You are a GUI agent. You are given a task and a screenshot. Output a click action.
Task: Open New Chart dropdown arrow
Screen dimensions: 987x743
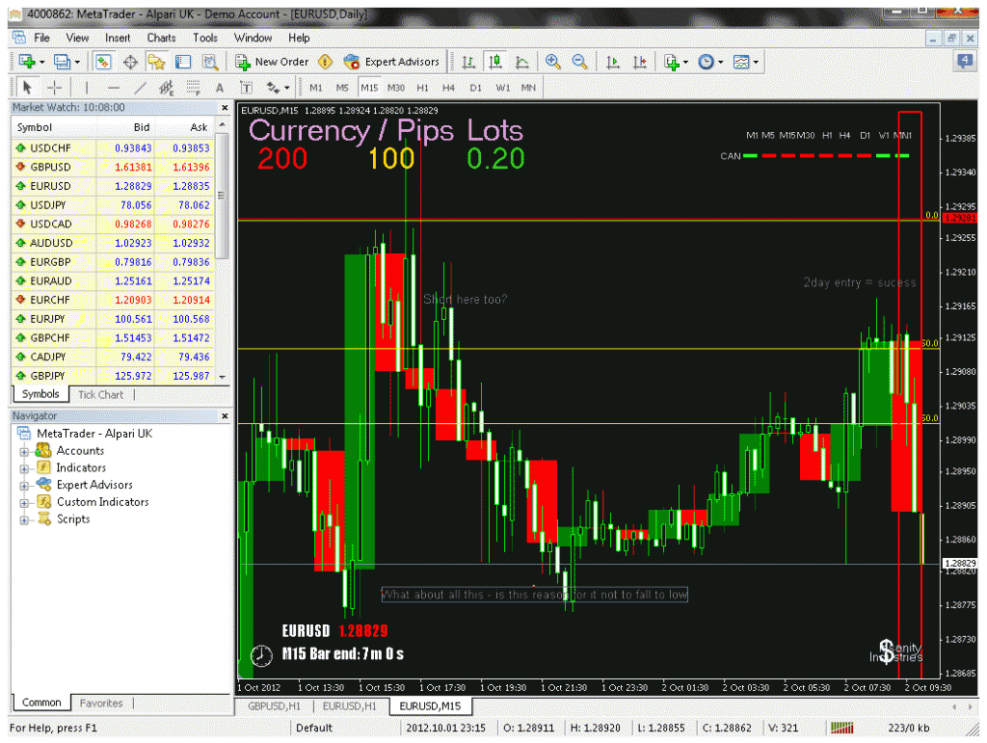(42, 63)
